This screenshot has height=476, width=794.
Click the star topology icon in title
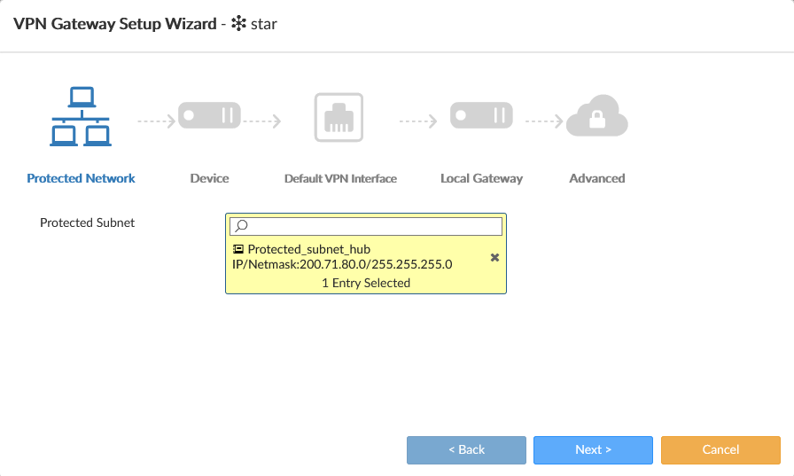click(237, 24)
